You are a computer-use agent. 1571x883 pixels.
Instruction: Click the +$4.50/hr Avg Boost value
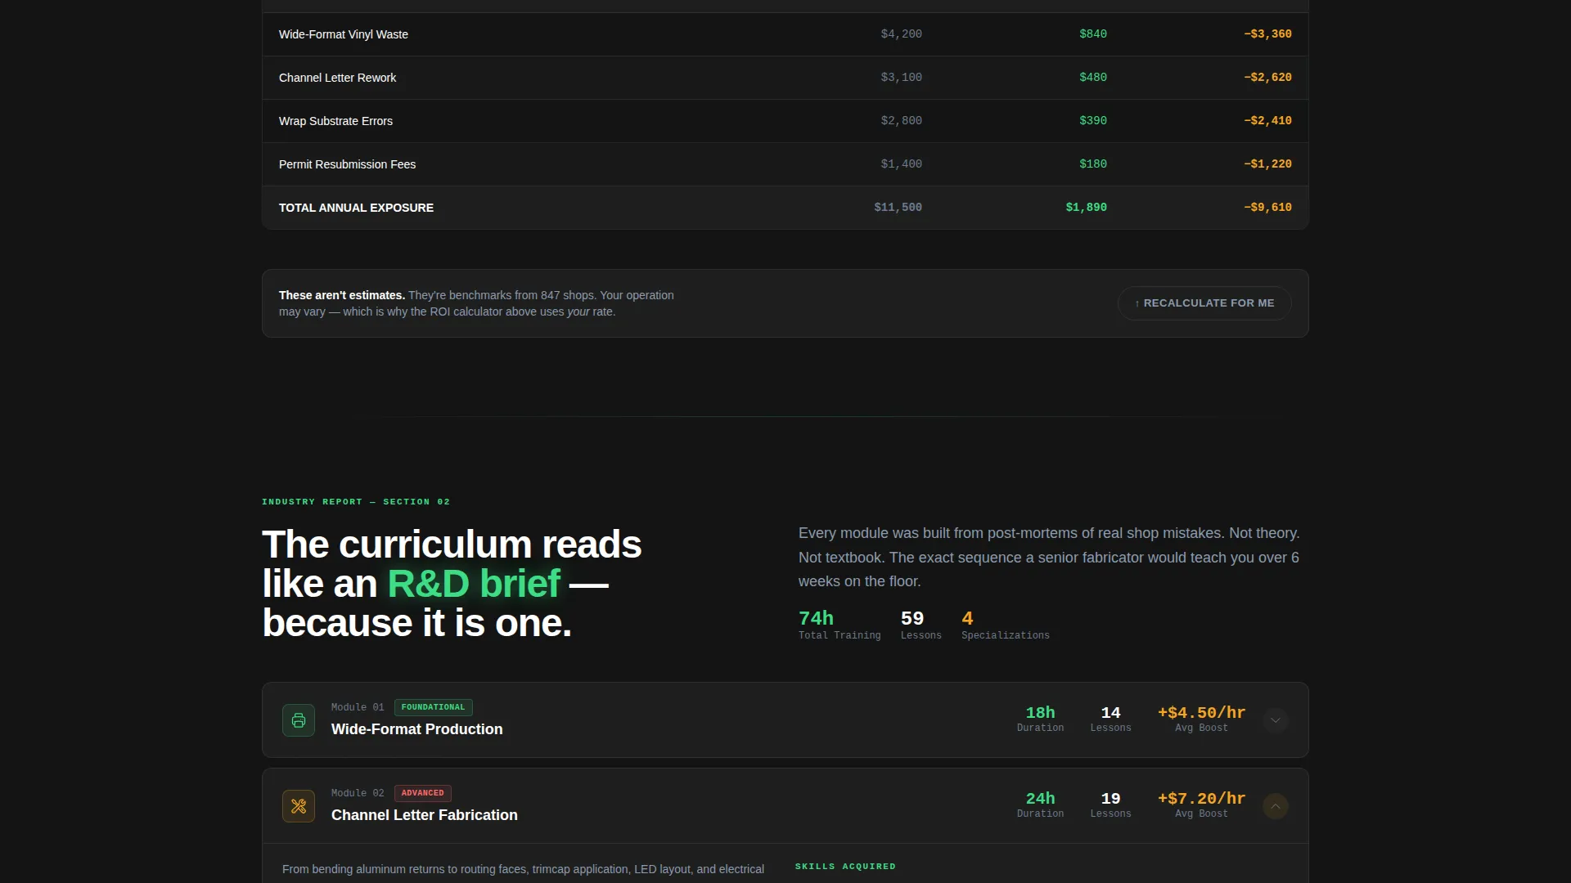click(x=1201, y=713)
